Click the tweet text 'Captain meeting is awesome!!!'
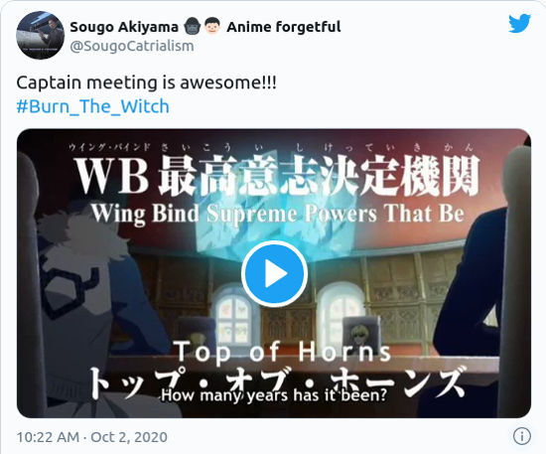546x454 pixels. pos(147,82)
